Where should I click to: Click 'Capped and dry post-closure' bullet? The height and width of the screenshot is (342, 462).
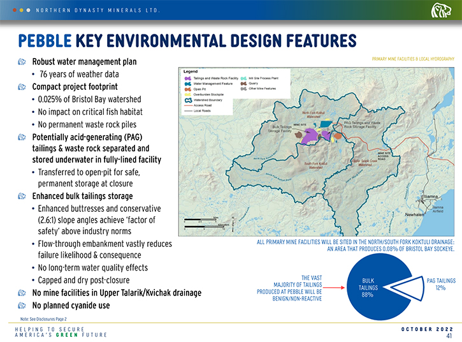[x=83, y=280]
